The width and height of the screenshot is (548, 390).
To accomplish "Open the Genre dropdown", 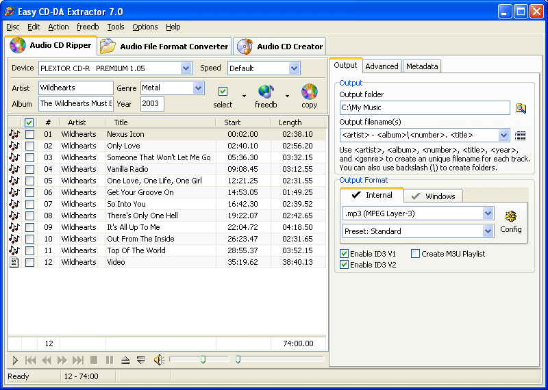I will tap(198, 88).
